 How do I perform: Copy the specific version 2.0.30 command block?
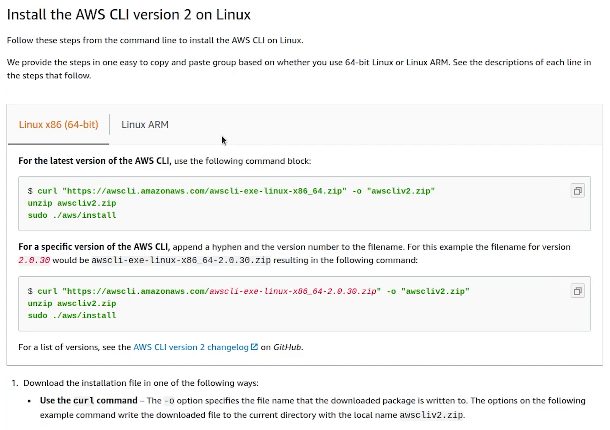(x=578, y=291)
